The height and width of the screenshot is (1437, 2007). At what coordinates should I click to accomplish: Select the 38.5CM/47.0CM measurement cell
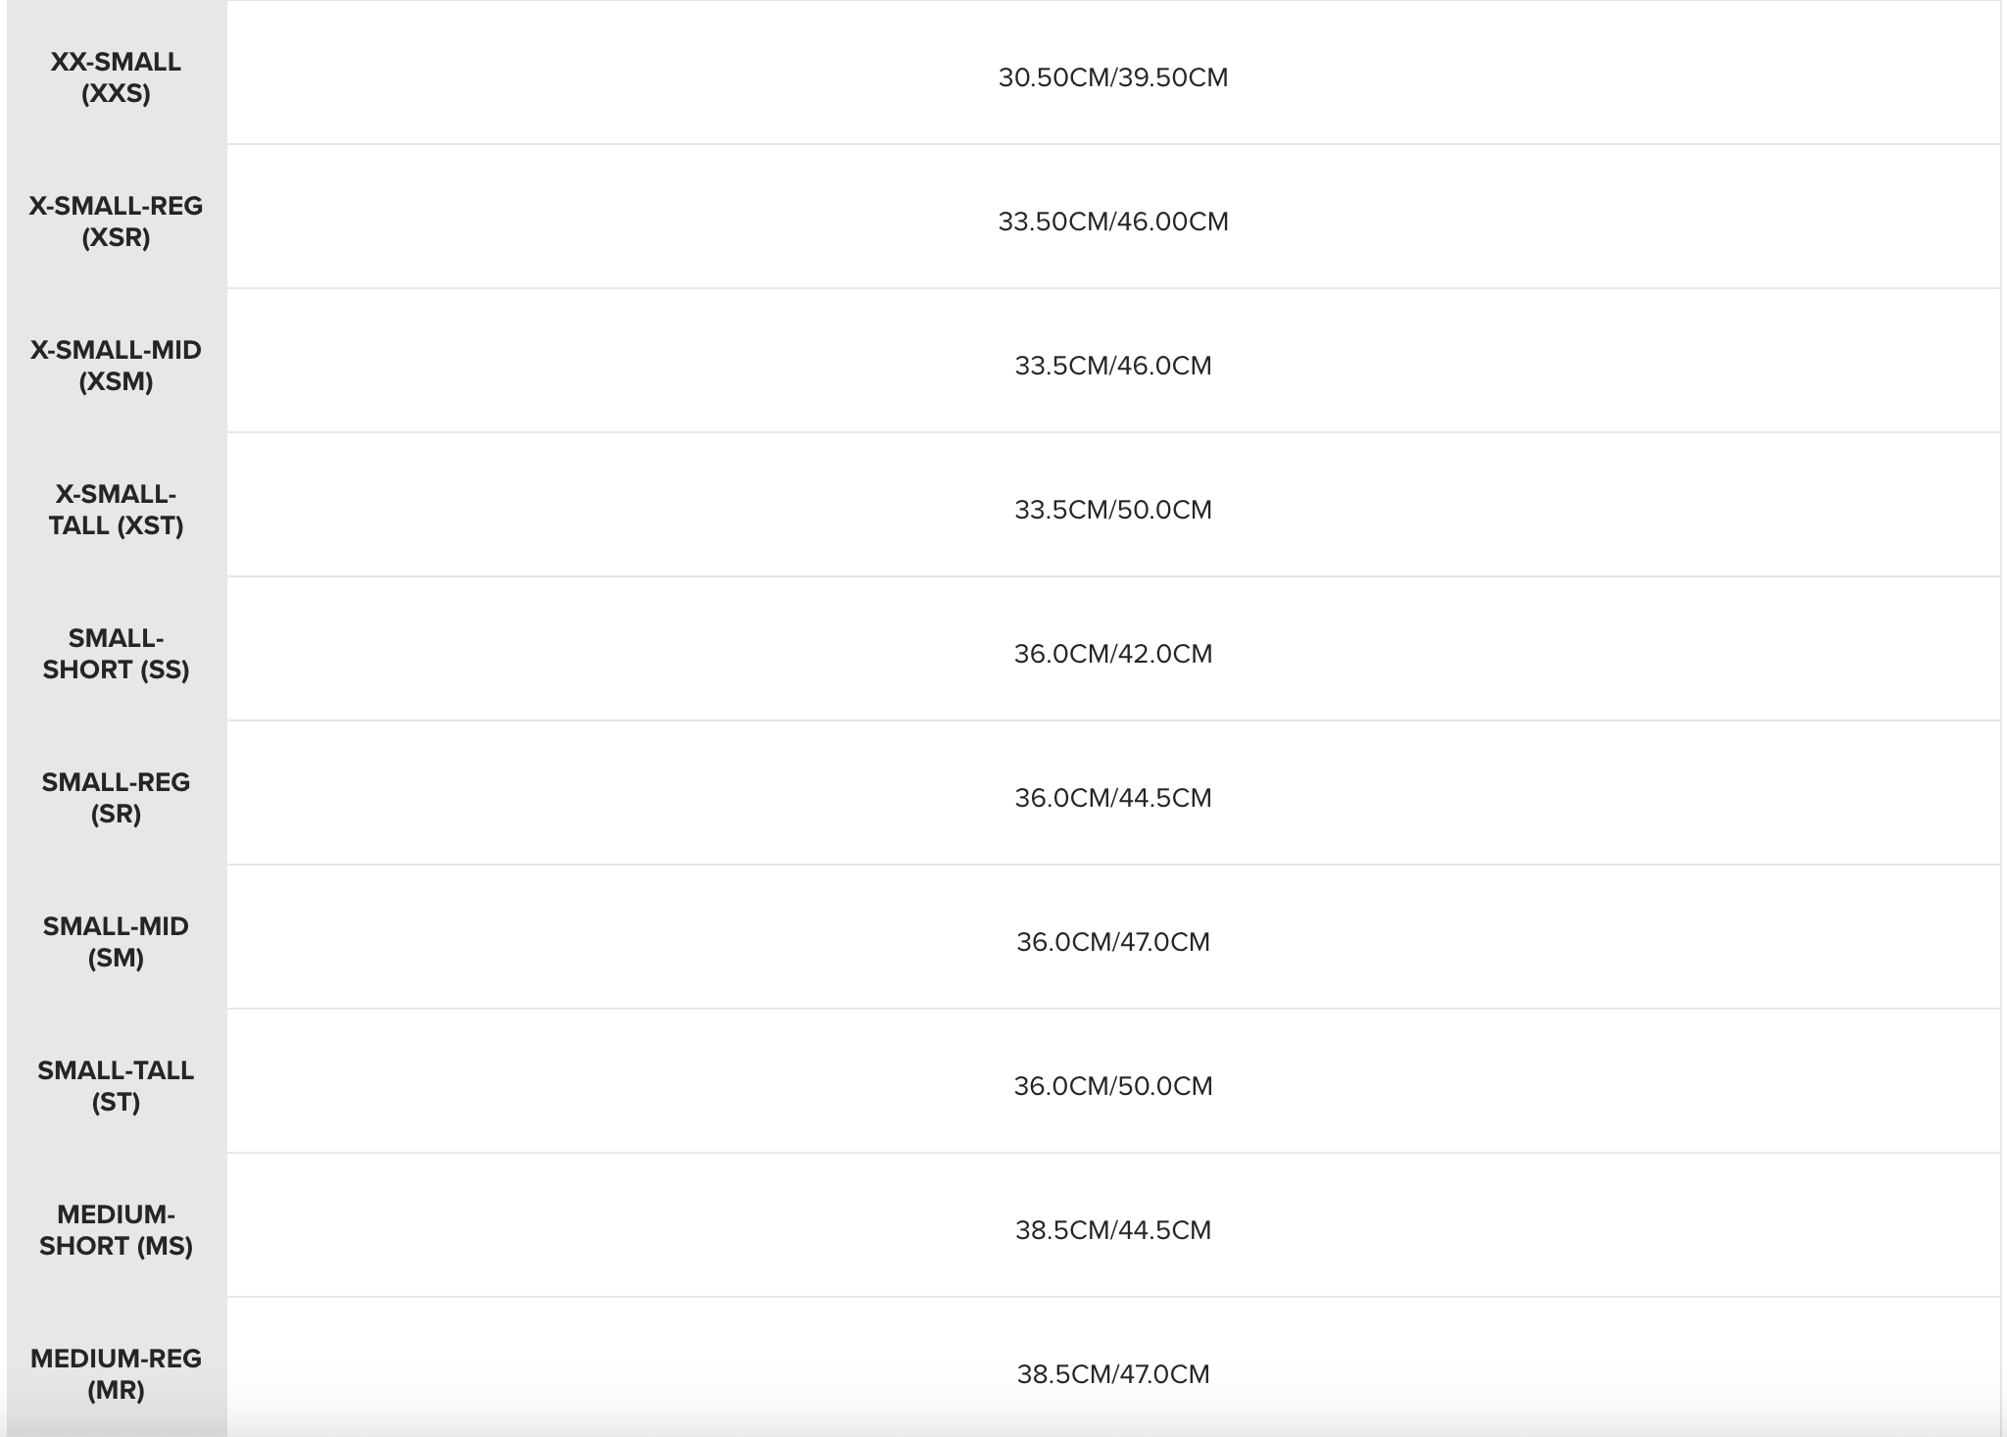click(x=1113, y=1374)
